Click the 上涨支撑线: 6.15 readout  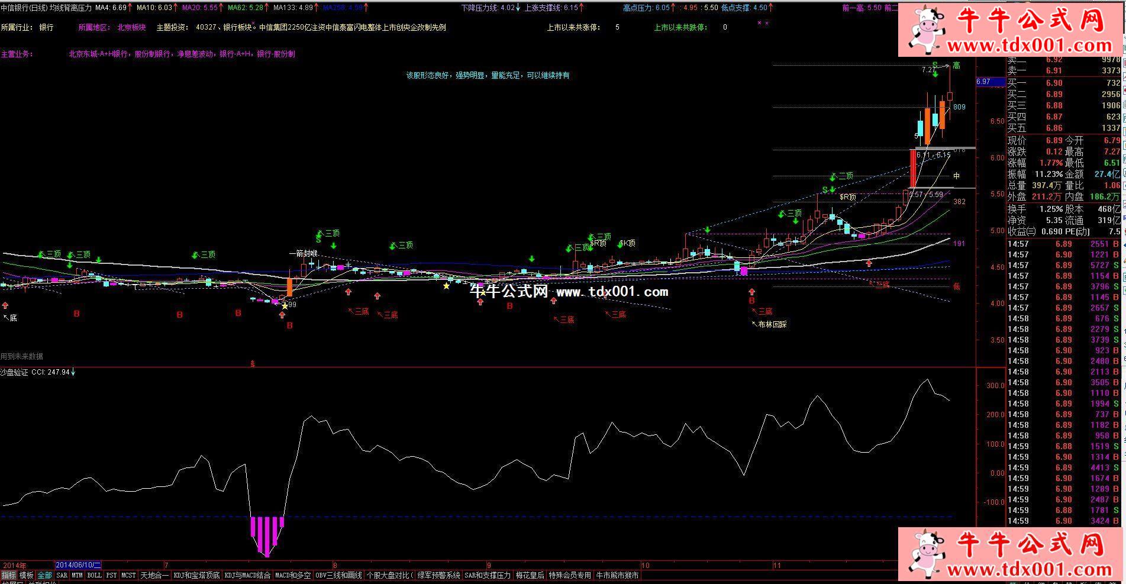point(554,8)
